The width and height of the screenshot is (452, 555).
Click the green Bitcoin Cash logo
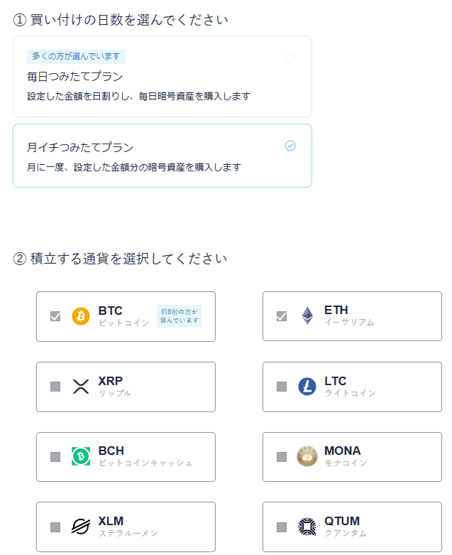point(81,456)
